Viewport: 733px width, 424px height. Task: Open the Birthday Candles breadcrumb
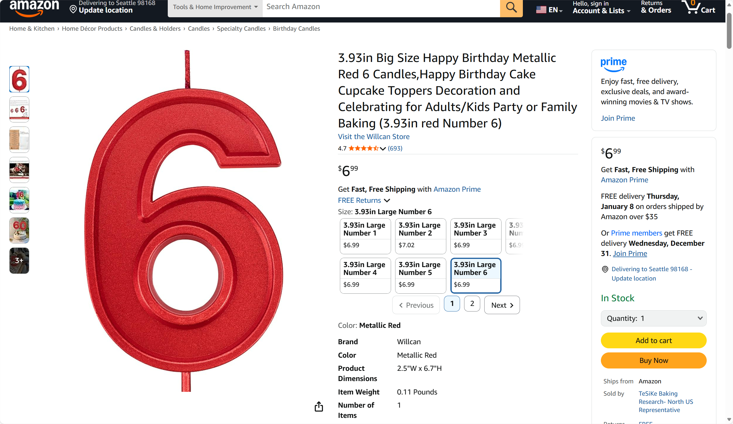[296, 29]
